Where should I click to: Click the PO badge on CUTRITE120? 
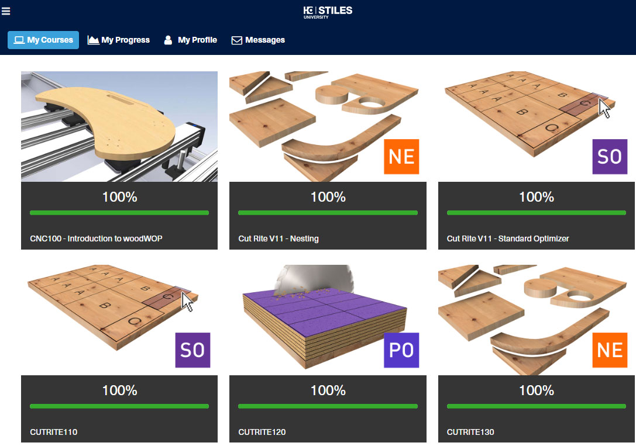[x=401, y=350]
